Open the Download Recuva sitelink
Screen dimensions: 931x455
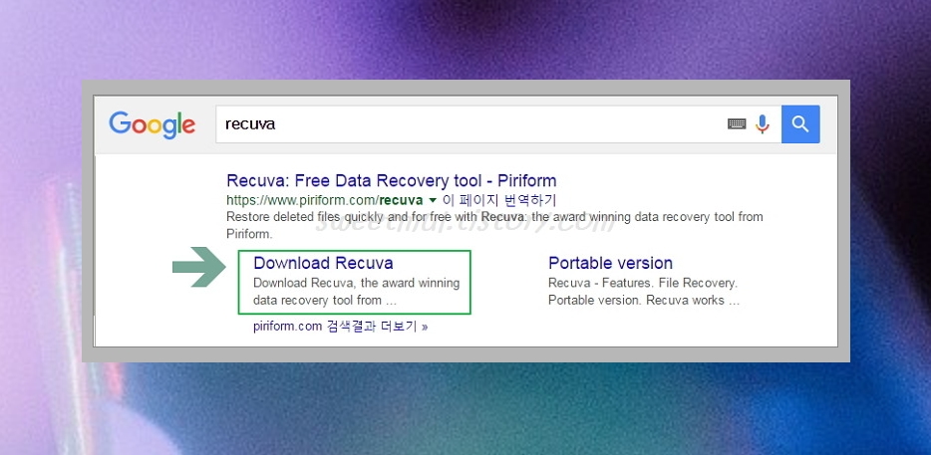pos(323,263)
